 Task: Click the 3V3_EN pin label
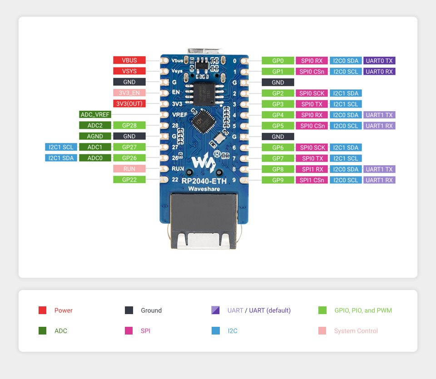pos(129,93)
